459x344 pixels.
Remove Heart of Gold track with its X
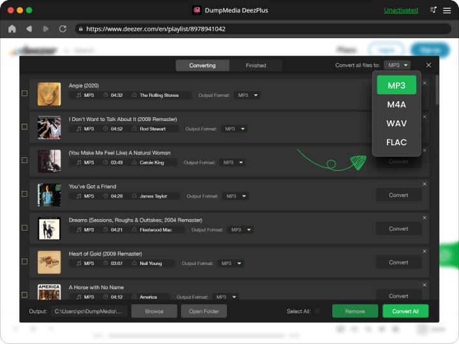click(x=425, y=251)
